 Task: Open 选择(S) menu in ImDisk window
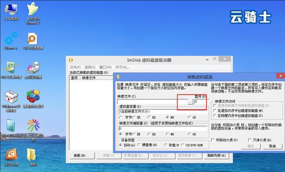[x=90, y=67]
